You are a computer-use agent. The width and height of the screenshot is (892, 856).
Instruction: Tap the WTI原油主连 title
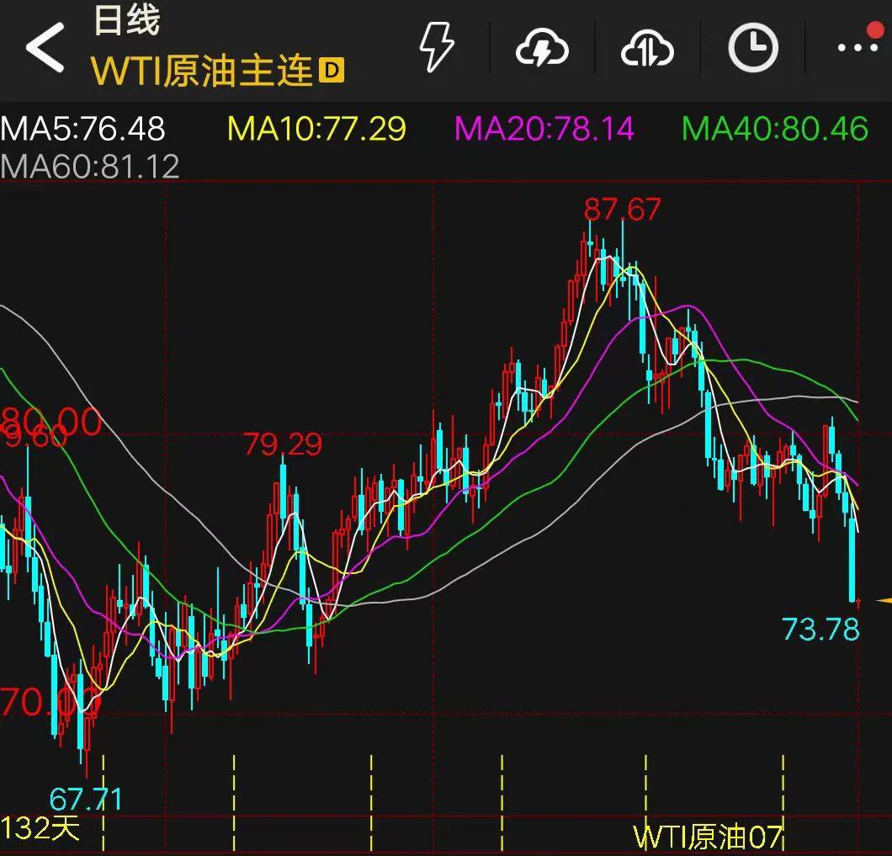(x=202, y=72)
